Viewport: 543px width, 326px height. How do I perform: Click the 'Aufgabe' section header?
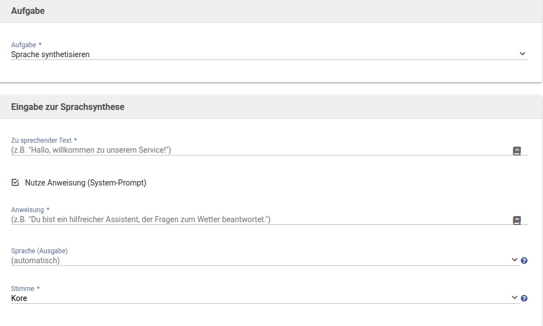28,11
